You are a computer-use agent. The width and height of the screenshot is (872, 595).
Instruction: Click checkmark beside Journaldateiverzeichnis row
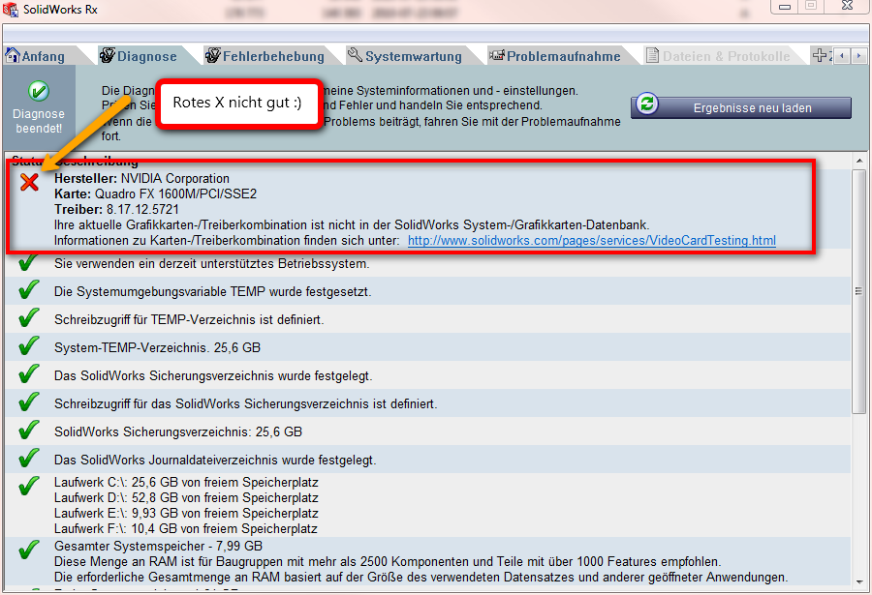[x=29, y=458]
